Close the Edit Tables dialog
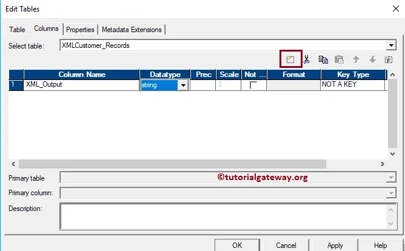 (395, 8)
